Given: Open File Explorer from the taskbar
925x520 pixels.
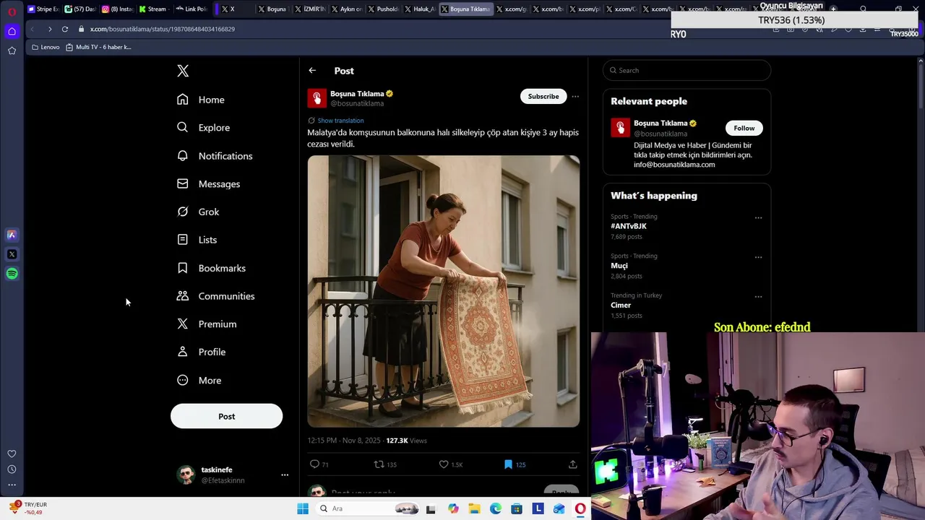Looking at the screenshot, I should pos(474,508).
